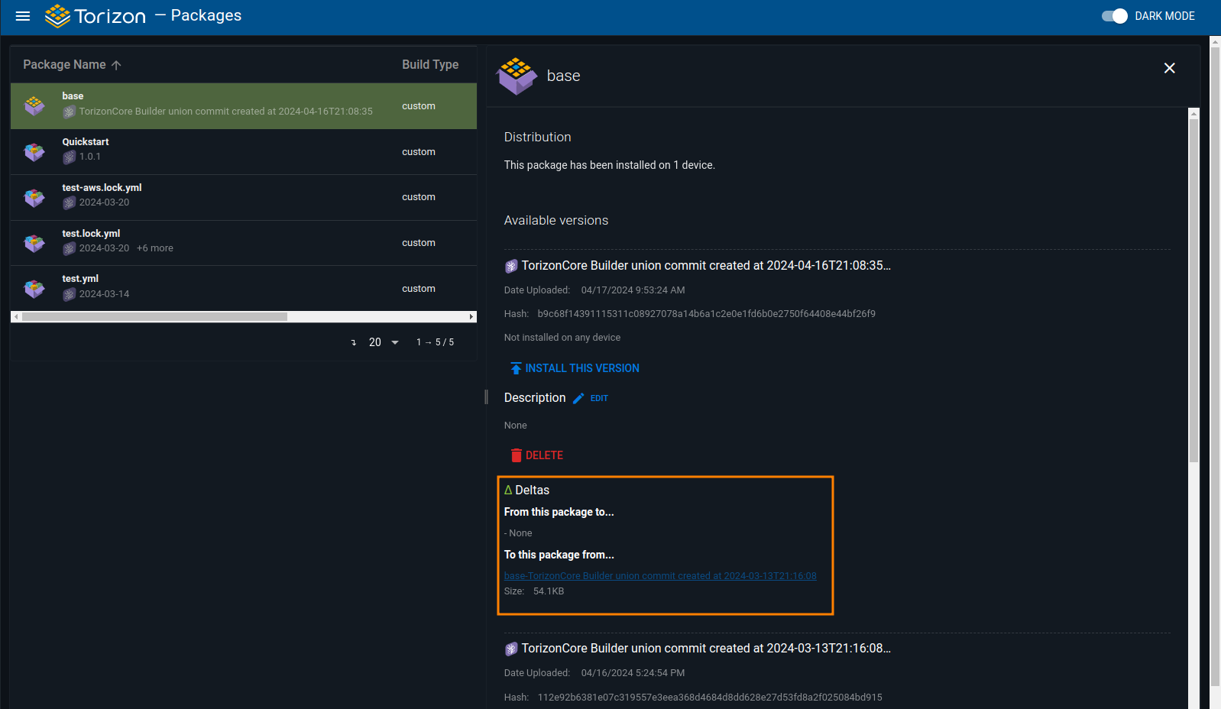The height and width of the screenshot is (709, 1221).
Task: Close the base package details panel
Action: 1169,68
